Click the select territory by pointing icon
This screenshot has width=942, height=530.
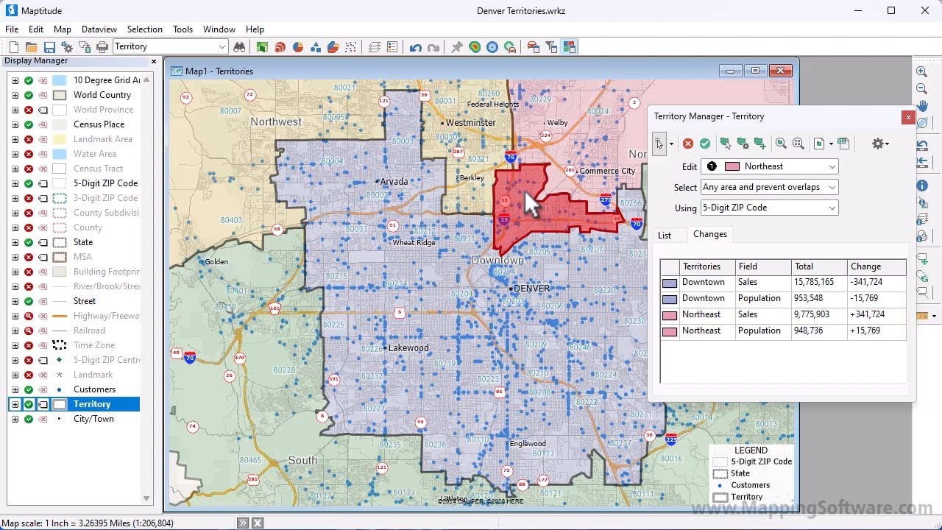point(726,144)
